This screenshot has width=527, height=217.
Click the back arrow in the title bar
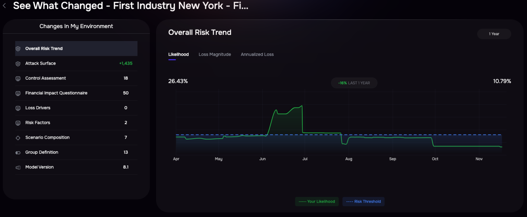pyautogui.click(x=4, y=5)
